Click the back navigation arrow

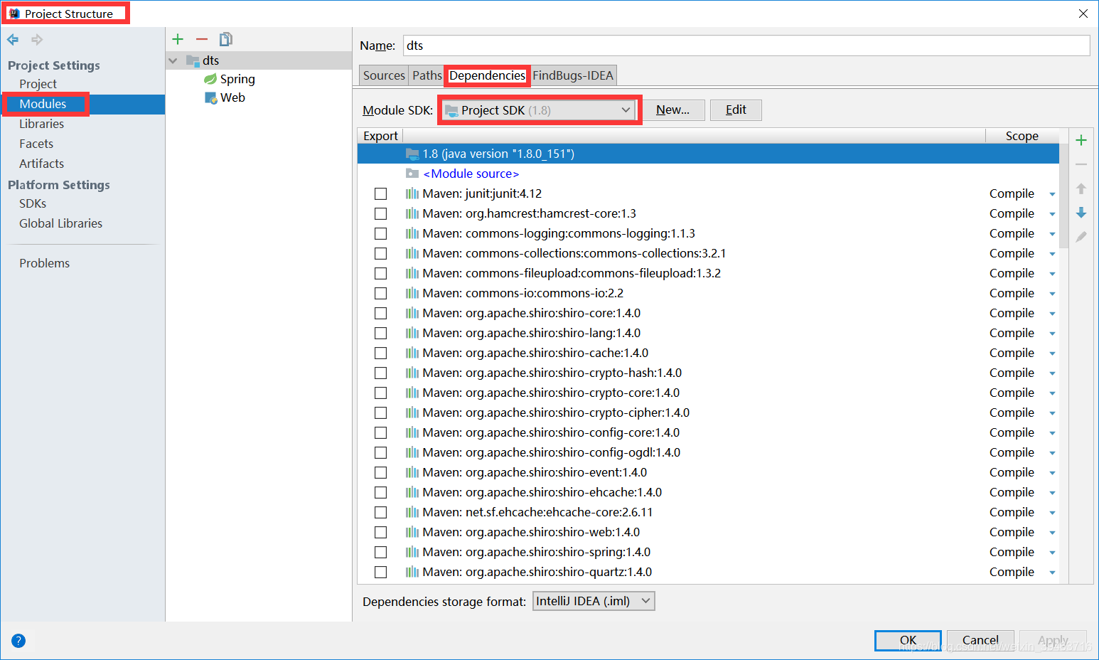[x=13, y=40]
